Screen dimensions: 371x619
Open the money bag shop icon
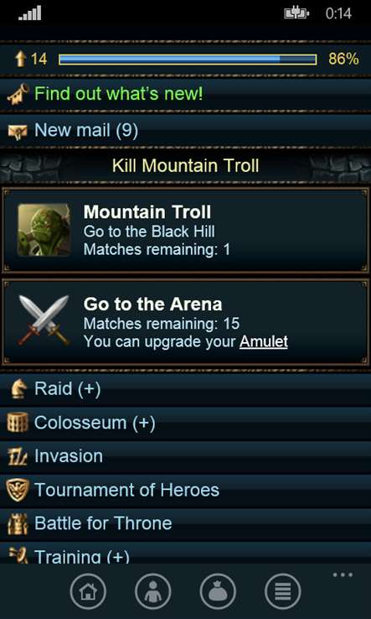[x=218, y=591]
